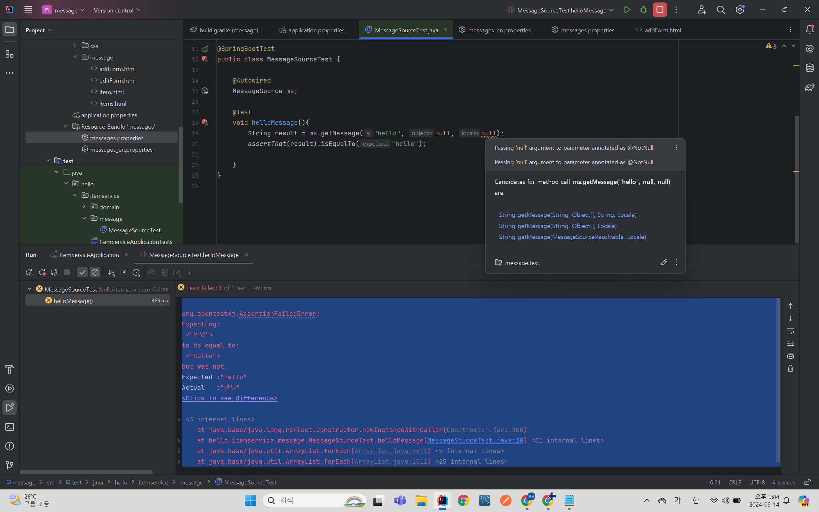Sort test results alphabetically

[x=111, y=272]
